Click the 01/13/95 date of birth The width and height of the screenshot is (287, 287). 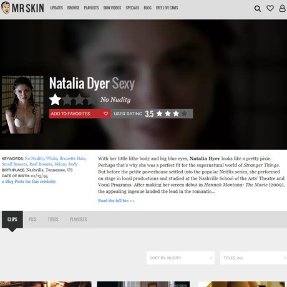point(39,176)
